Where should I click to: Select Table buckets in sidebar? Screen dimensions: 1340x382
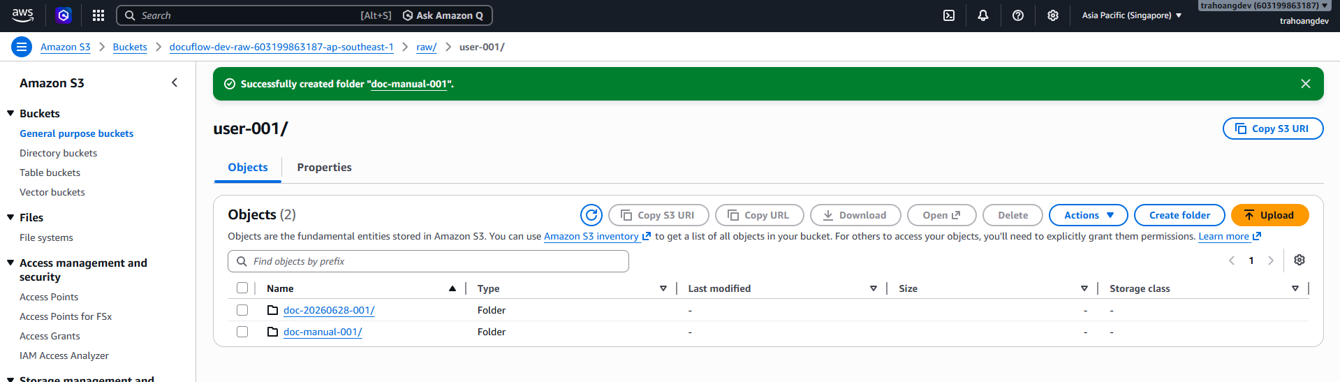coord(50,172)
